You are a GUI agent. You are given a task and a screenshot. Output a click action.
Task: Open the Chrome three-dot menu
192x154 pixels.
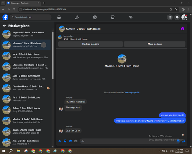tap(189, 10)
